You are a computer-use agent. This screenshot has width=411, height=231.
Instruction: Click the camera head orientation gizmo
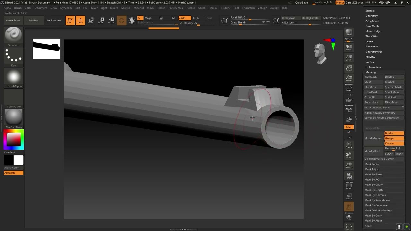pyautogui.click(x=320, y=54)
